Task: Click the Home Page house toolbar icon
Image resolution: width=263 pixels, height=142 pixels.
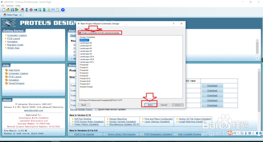Action: [x=22, y=10]
